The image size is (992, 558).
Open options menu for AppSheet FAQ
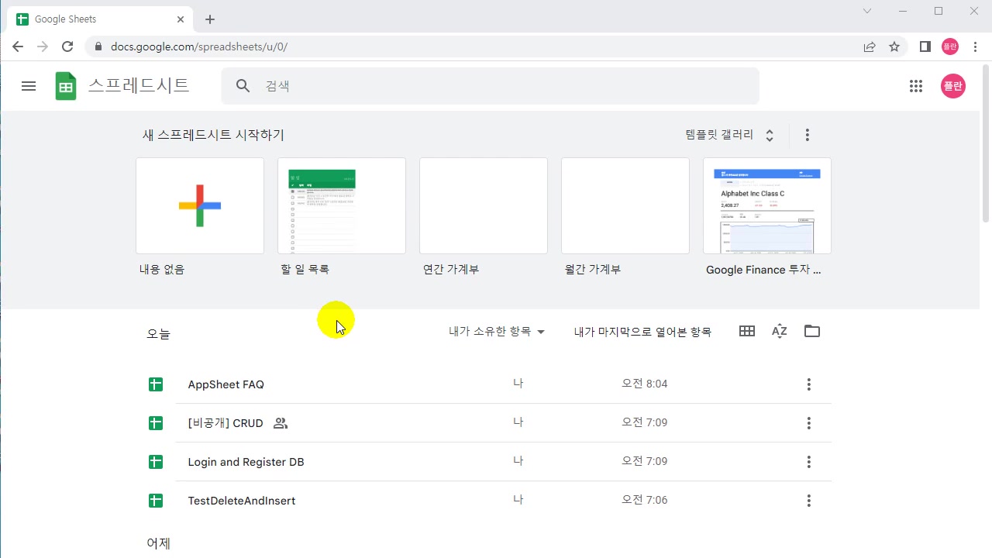pos(808,384)
